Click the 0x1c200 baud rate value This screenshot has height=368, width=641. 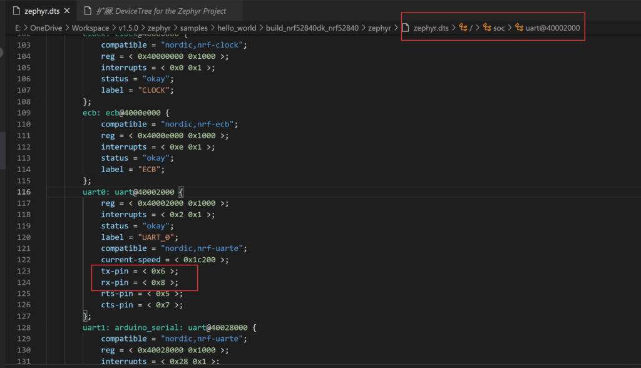pyautogui.click(x=199, y=260)
